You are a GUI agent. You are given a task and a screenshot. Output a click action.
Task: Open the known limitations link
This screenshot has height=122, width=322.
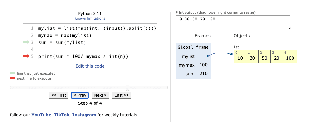90,18
